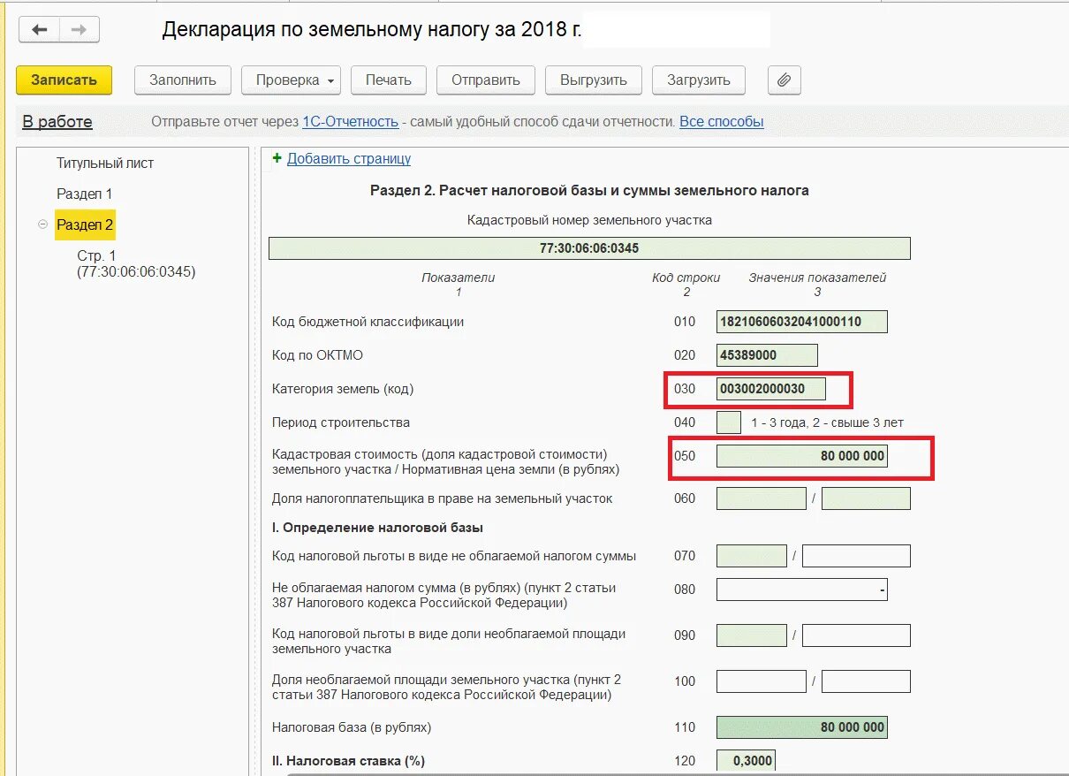The image size is (1069, 776).
Task: Open attachments with the paperclip icon
Action: click(x=784, y=80)
